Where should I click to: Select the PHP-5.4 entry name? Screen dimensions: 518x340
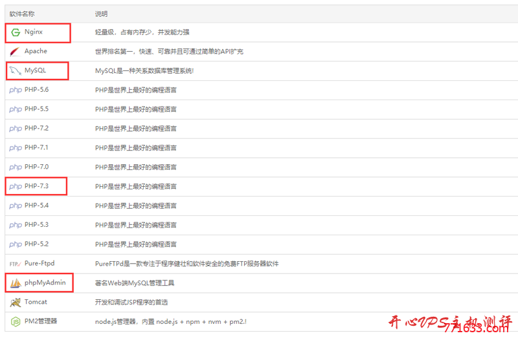pyautogui.click(x=37, y=206)
